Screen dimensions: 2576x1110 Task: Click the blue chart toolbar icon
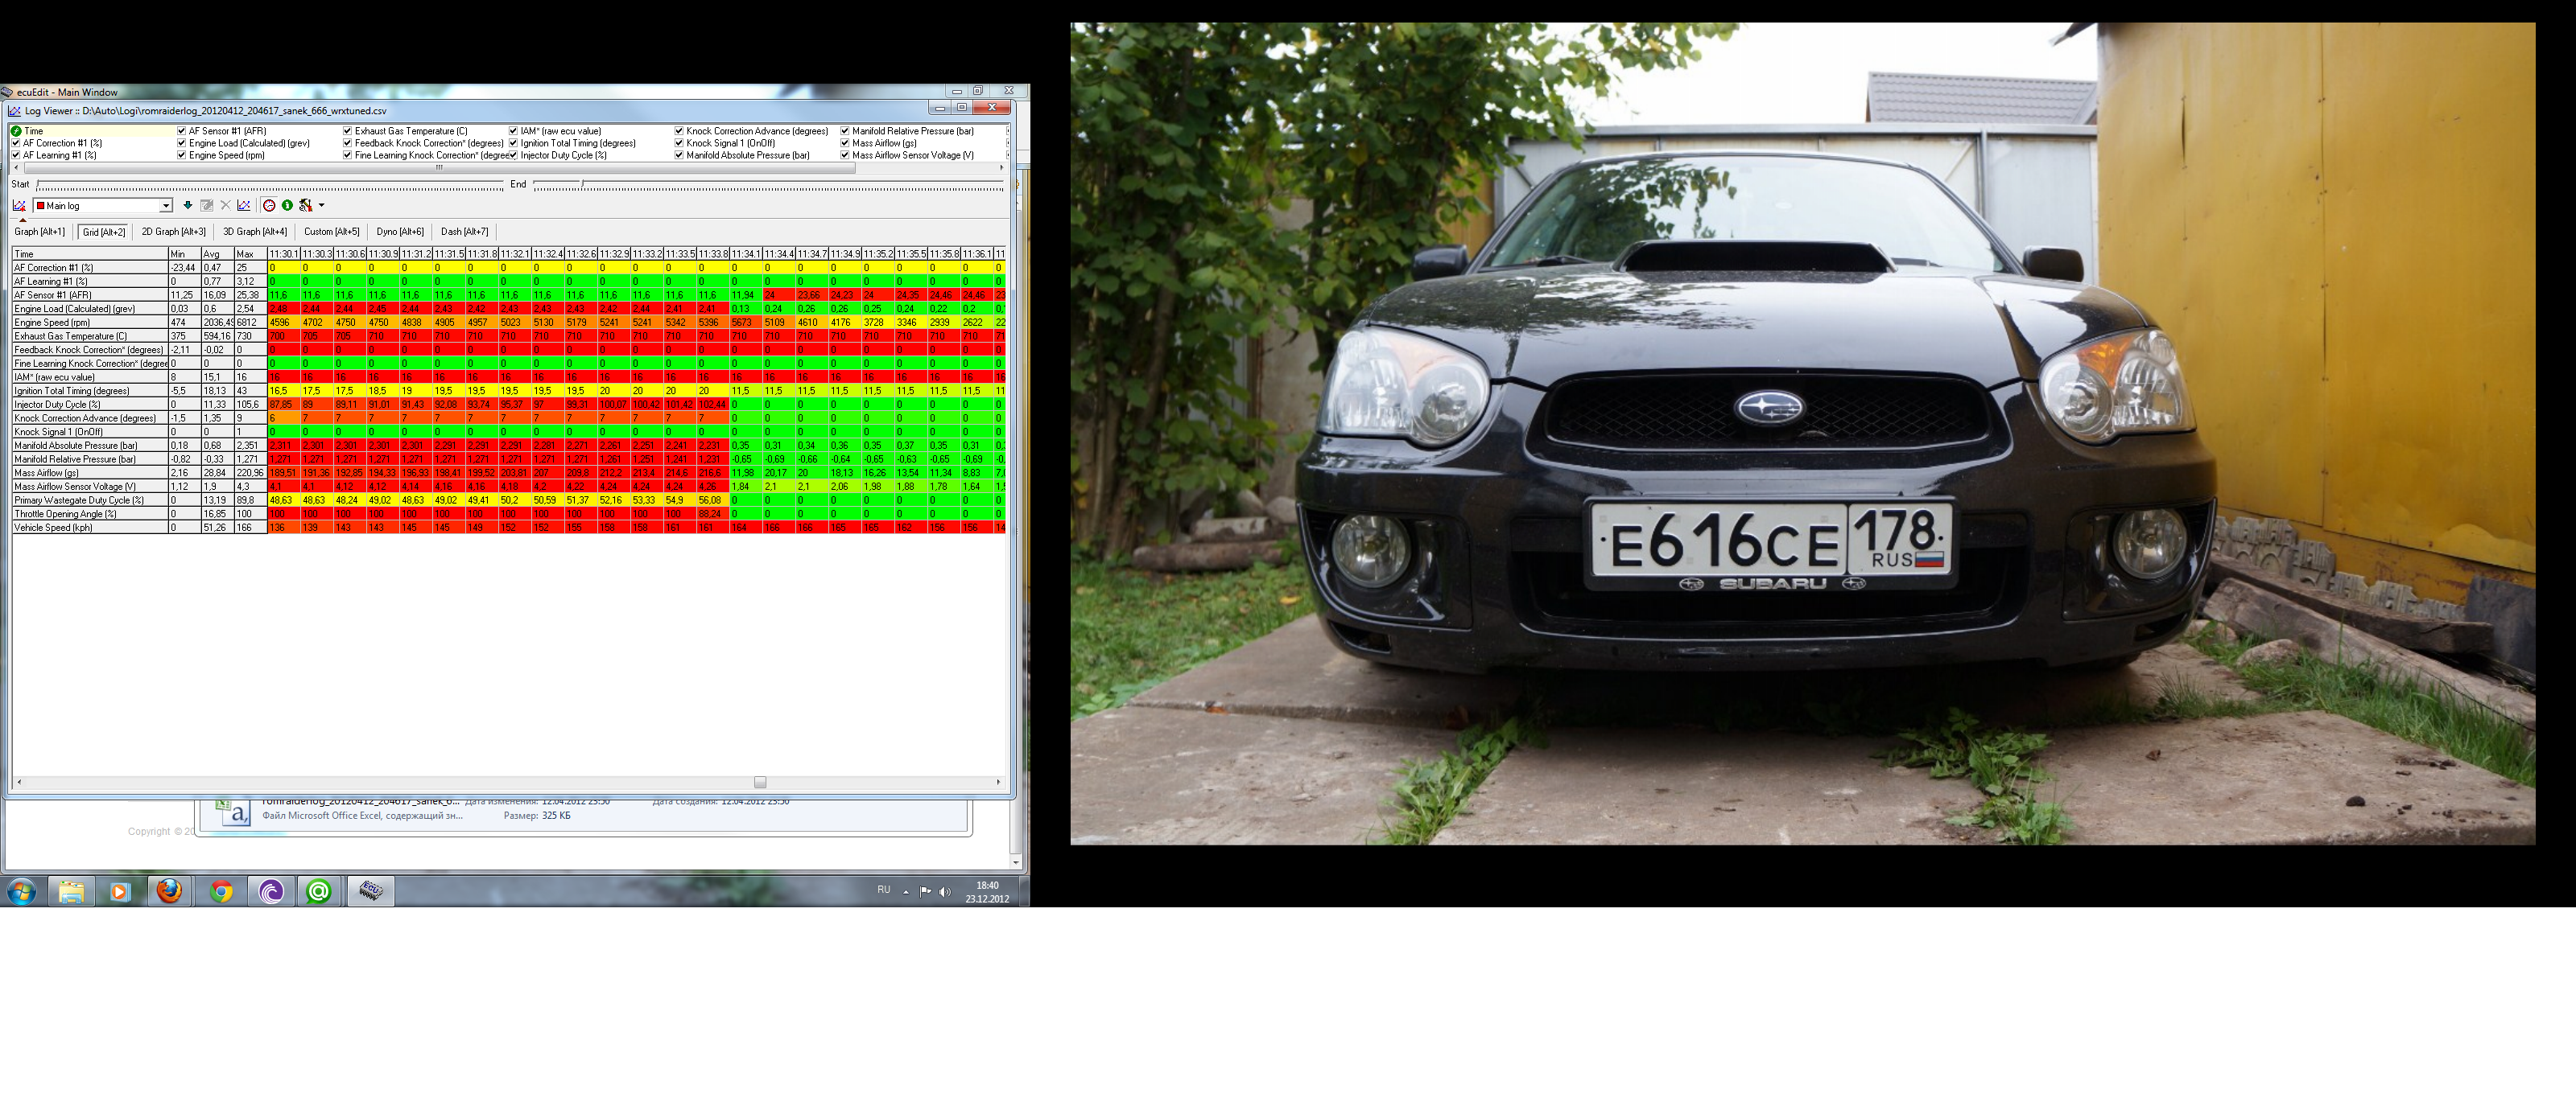coord(243,206)
